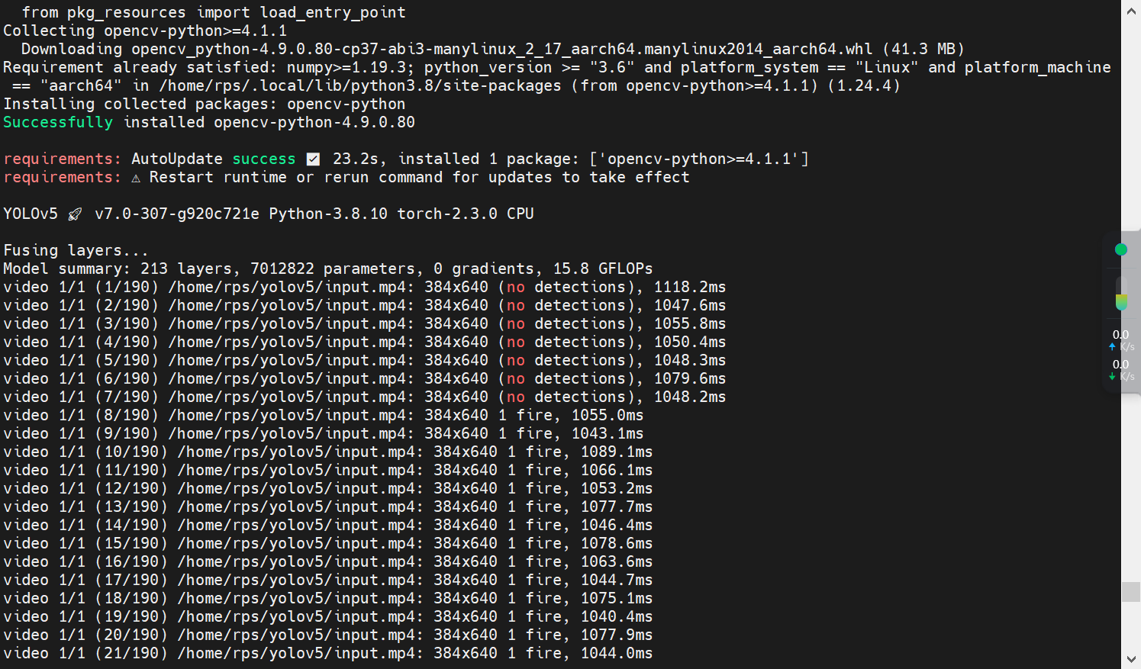The height and width of the screenshot is (669, 1141).
Task: Click the opencv_python wheel filename in Downloading line
Action: pos(501,49)
